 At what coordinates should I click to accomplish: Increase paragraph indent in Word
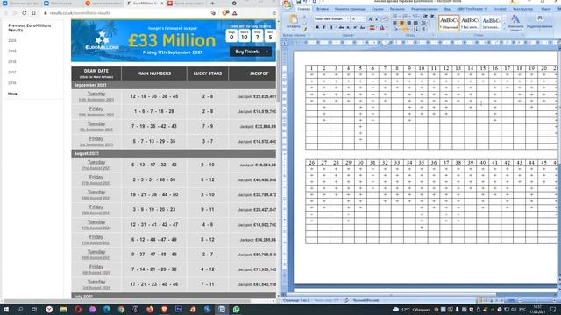pyautogui.click(x=432, y=17)
